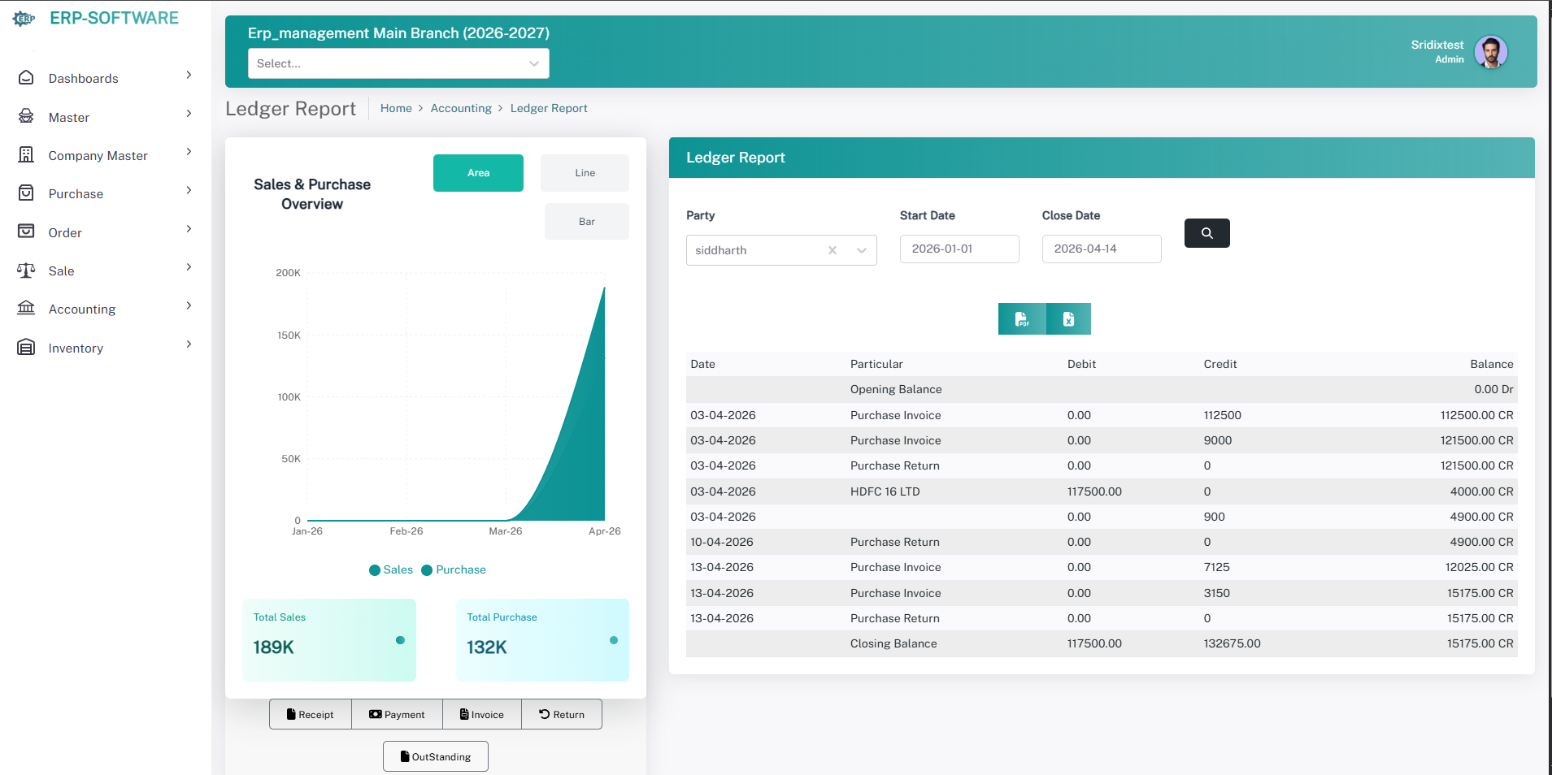Screen dimensions: 1552x775
Task: Click the Sale scales icon in sidebar
Action: tap(26, 271)
